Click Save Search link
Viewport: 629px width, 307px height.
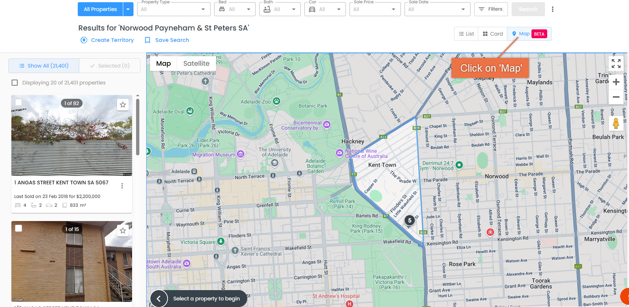click(x=167, y=40)
